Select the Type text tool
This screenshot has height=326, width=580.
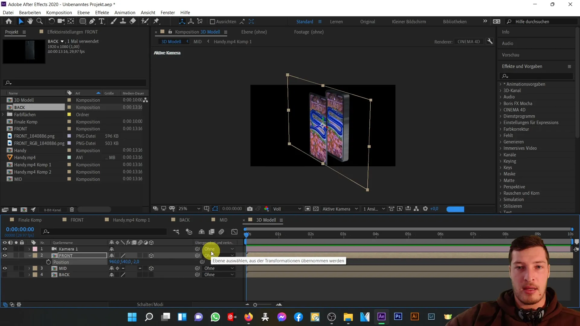click(x=102, y=21)
